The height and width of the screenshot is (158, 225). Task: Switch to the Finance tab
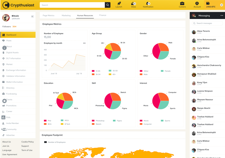pos(103,15)
